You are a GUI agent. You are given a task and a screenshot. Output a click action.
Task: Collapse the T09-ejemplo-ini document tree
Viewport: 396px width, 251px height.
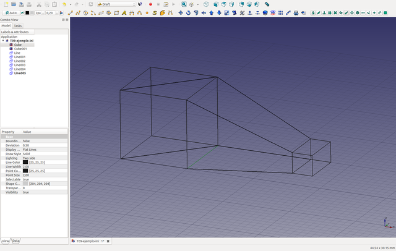(3, 41)
